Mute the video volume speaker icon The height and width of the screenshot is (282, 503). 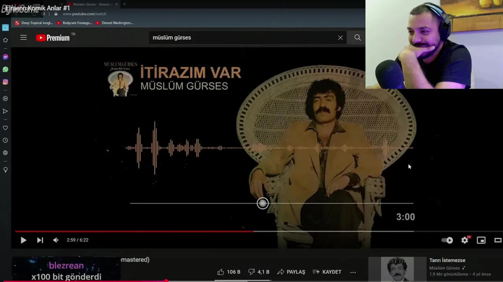pos(56,240)
